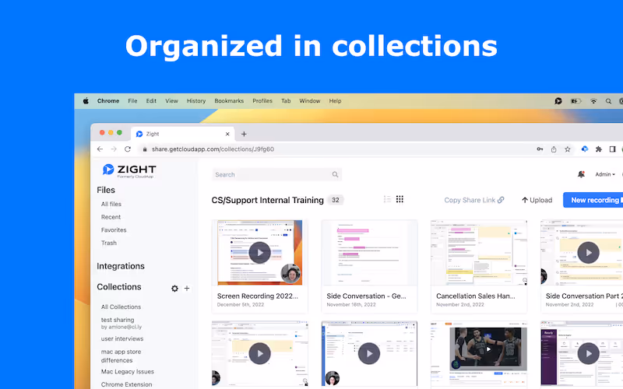Reload the current page
Image resolution: width=623 pixels, height=389 pixels.
point(128,149)
